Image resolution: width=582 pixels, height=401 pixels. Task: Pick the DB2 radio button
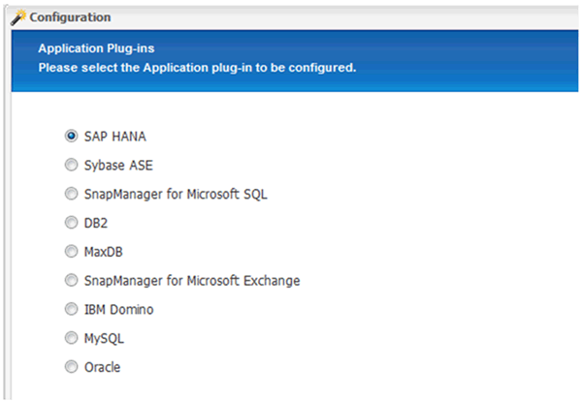[x=71, y=223]
